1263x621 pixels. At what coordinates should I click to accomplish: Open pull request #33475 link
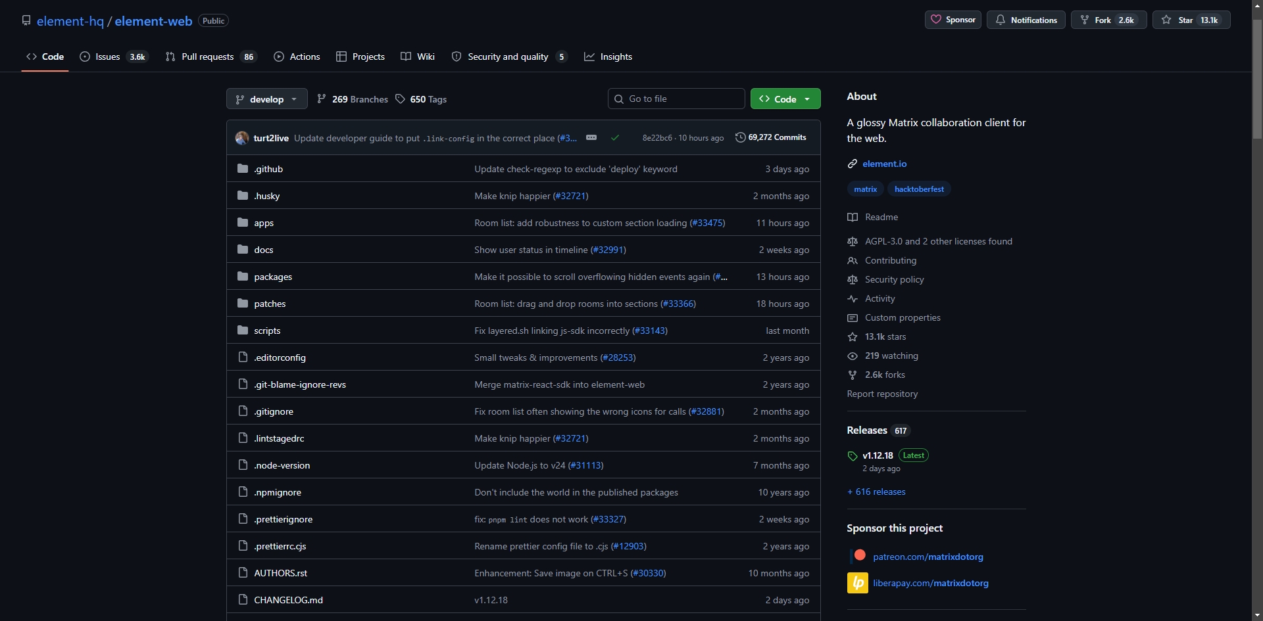[708, 223]
